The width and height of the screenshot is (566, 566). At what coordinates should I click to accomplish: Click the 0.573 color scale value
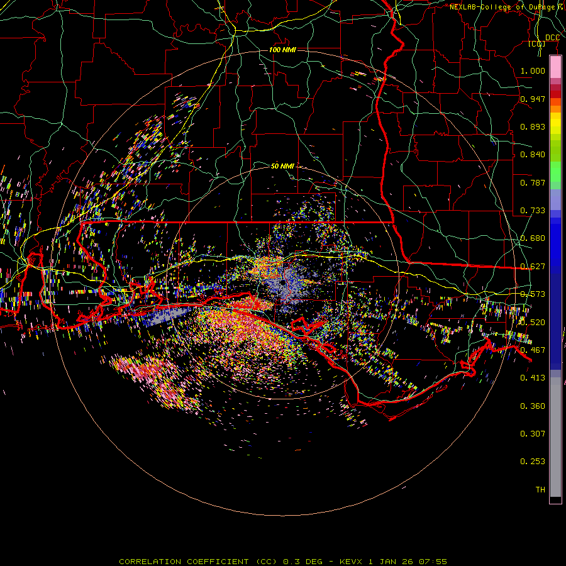pos(533,294)
